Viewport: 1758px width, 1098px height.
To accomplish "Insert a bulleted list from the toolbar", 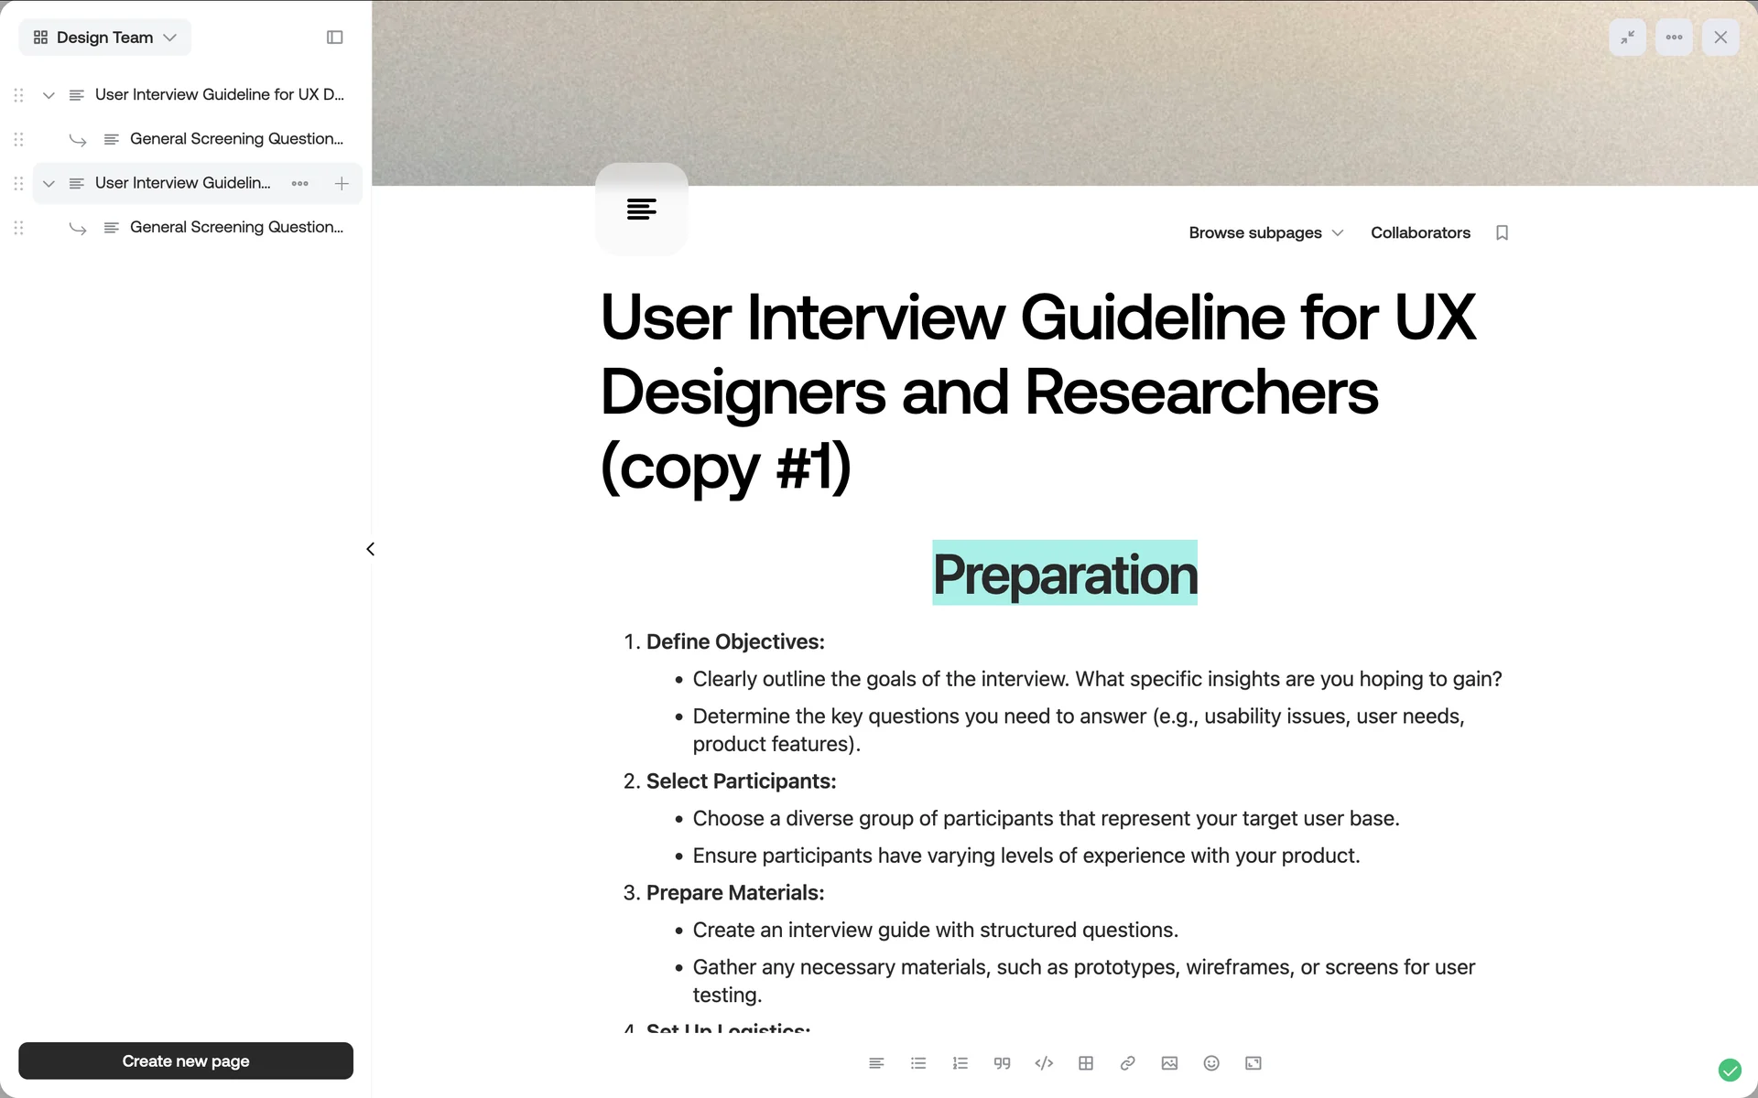I will pos(918,1063).
